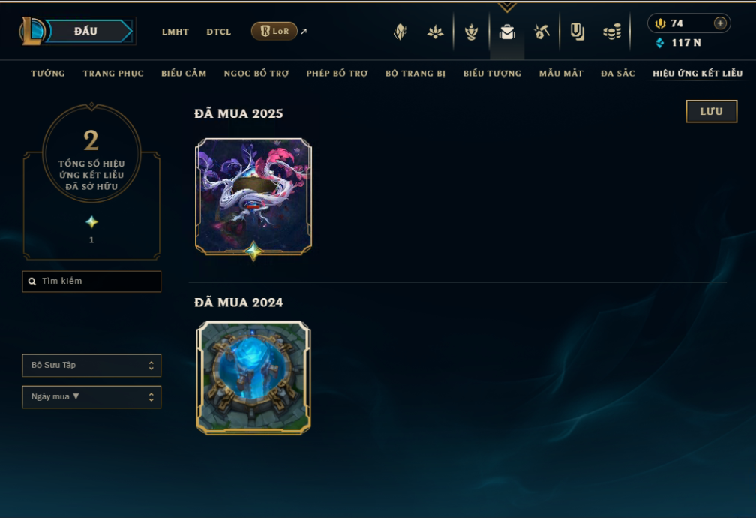Expand the Ngày mua sort dropdown

[91, 397]
